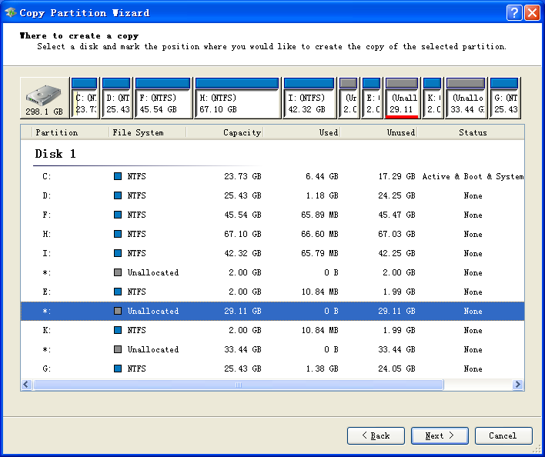Proceed with the Next button
Screen dimensions: 545x457
click(440, 435)
